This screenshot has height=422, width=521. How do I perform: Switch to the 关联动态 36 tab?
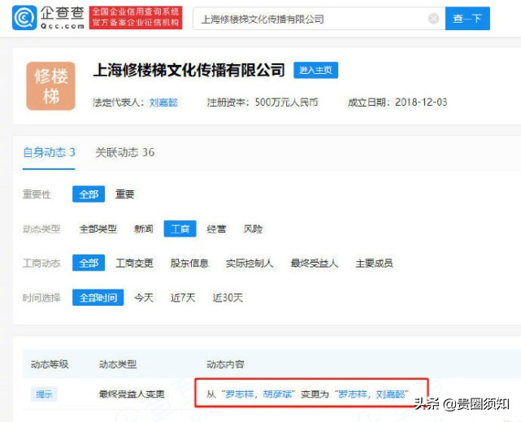125,153
